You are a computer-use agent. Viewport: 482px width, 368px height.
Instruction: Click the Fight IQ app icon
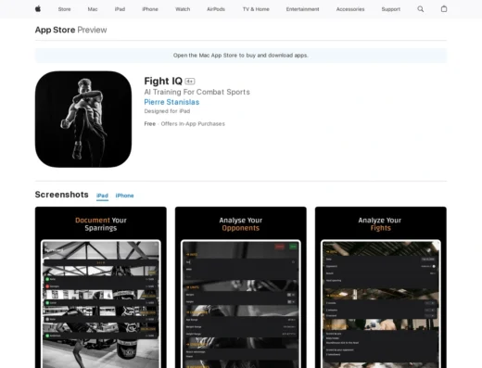point(83,120)
